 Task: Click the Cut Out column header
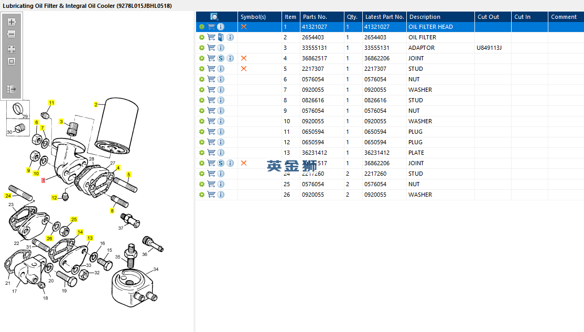point(493,17)
